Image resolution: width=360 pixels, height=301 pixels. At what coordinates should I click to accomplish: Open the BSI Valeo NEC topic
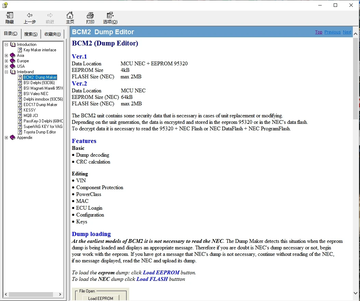(36, 93)
